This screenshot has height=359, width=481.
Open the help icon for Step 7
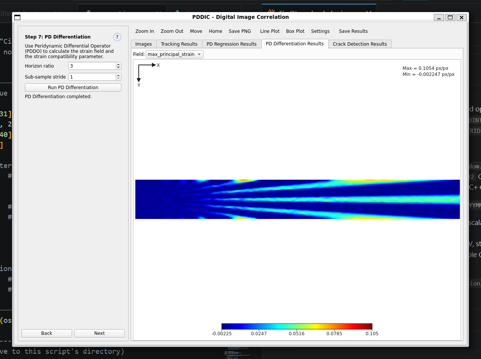pyautogui.click(x=117, y=37)
